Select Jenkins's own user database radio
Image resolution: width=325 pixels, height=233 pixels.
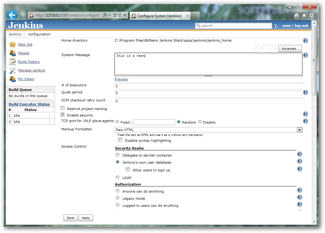click(118, 162)
